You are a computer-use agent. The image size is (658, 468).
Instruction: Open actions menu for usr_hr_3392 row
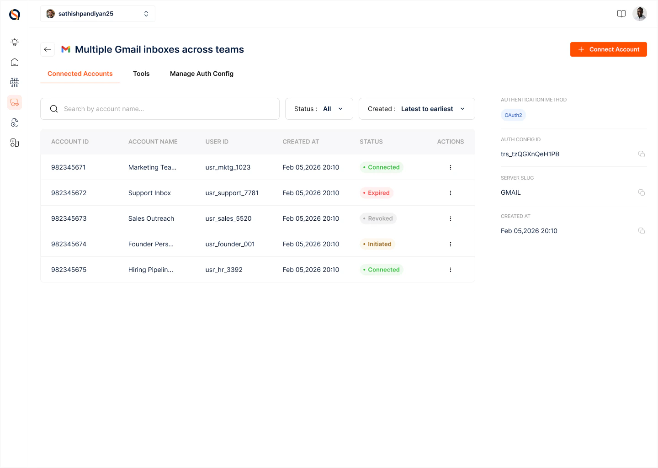451,270
